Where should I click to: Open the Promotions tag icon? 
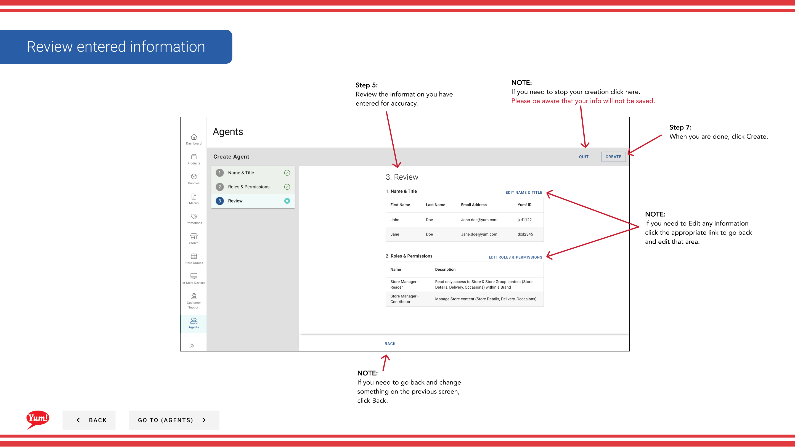click(194, 216)
